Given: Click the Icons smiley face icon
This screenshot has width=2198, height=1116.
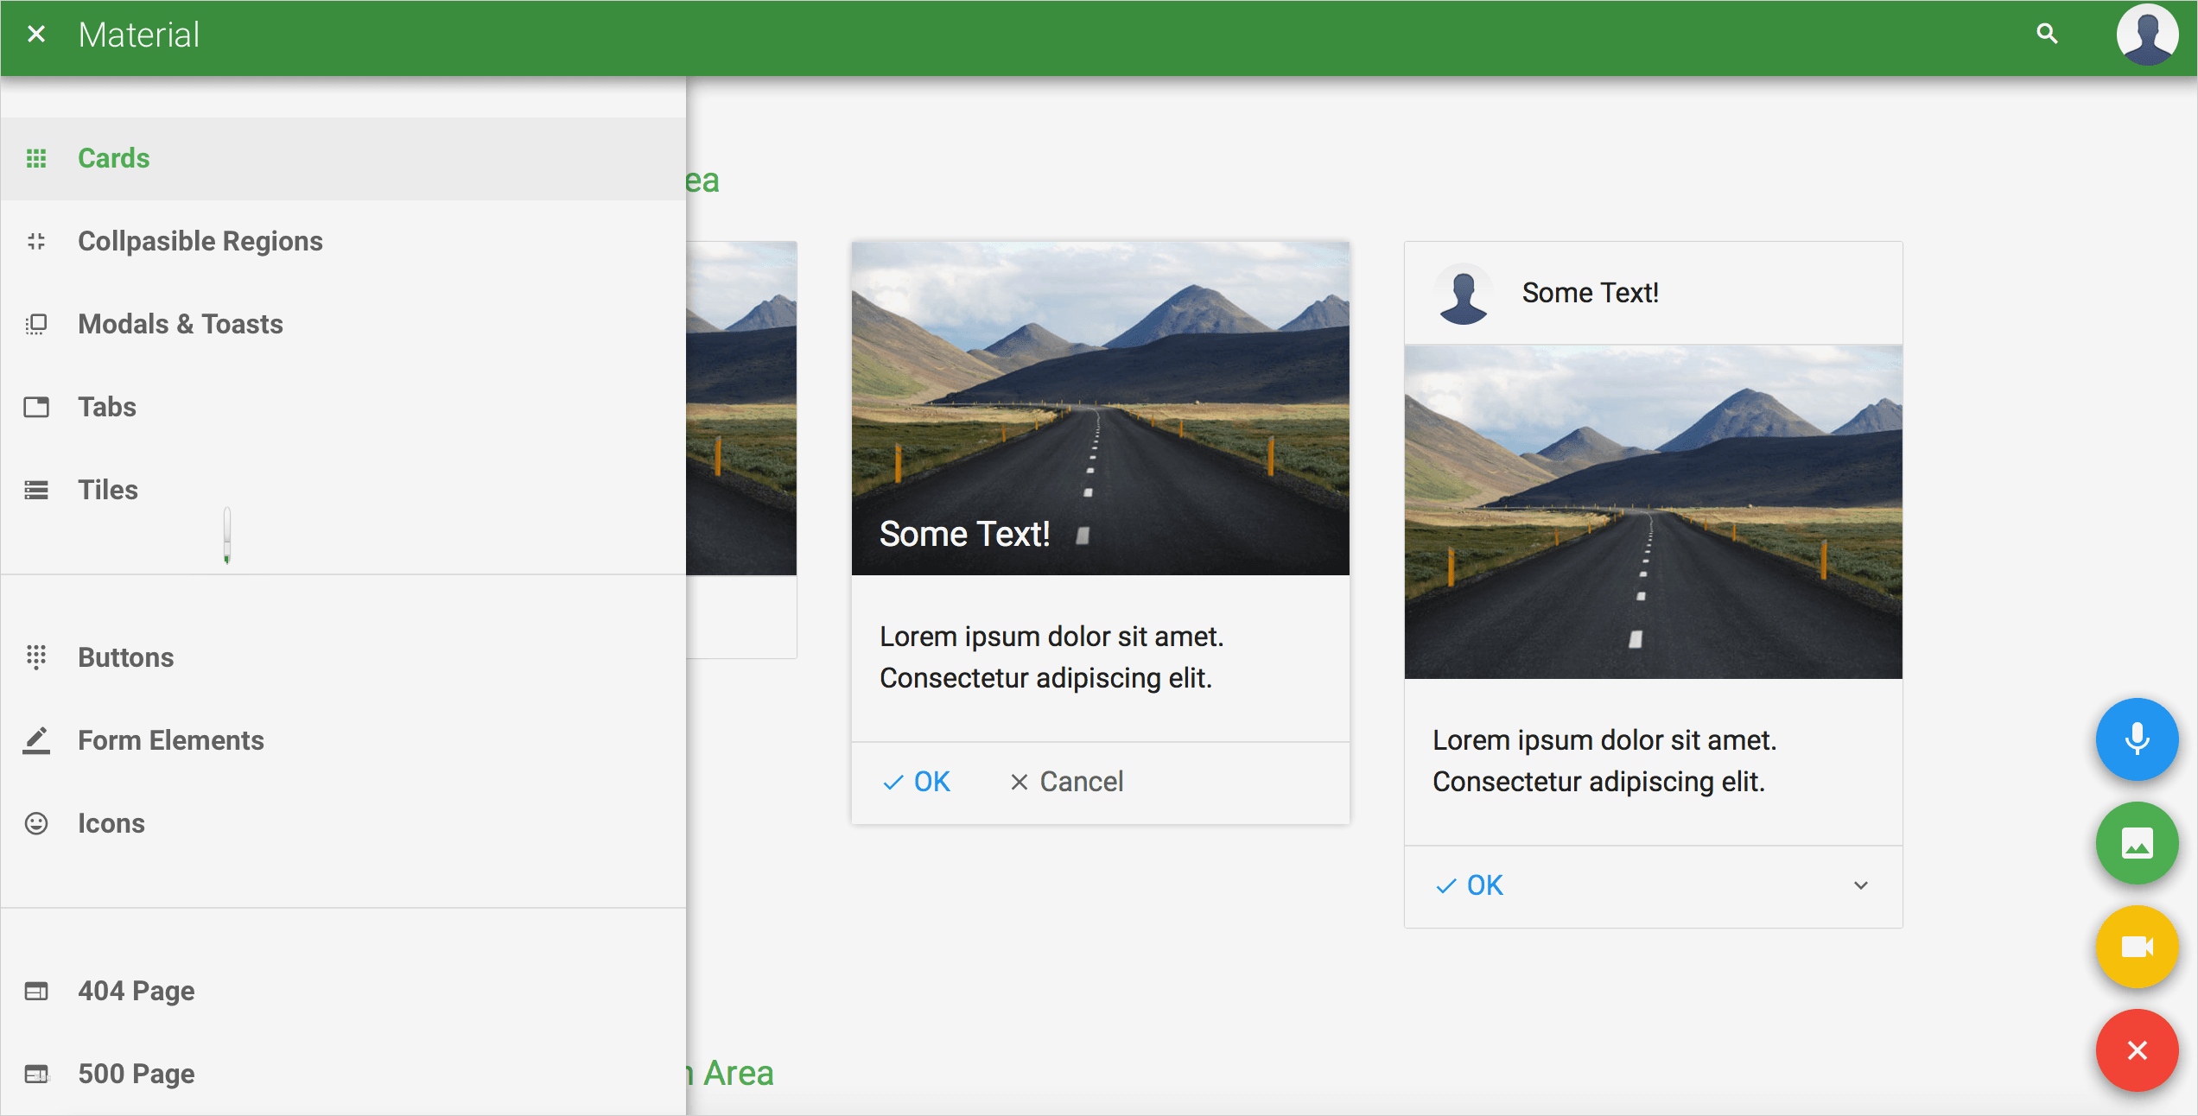Looking at the screenshot, I should (x=36, y=823).
